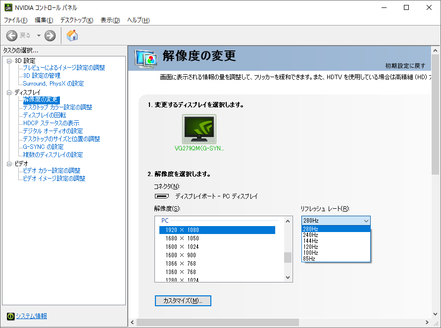Open ビデオ カラー設定の調整

(52, 171)
